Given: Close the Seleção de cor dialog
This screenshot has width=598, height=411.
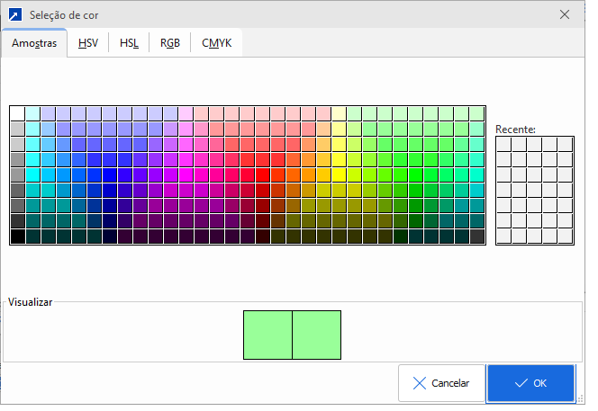Looking at the screenshot, I should click(x=565, y=14).
